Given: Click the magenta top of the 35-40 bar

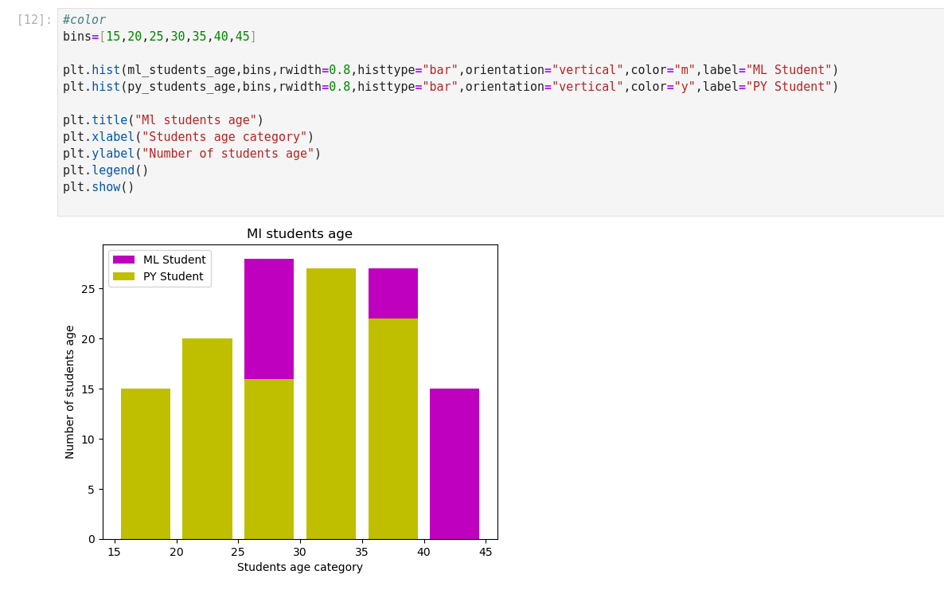Looking at the screenshot, I should click(x=393, y=293).
